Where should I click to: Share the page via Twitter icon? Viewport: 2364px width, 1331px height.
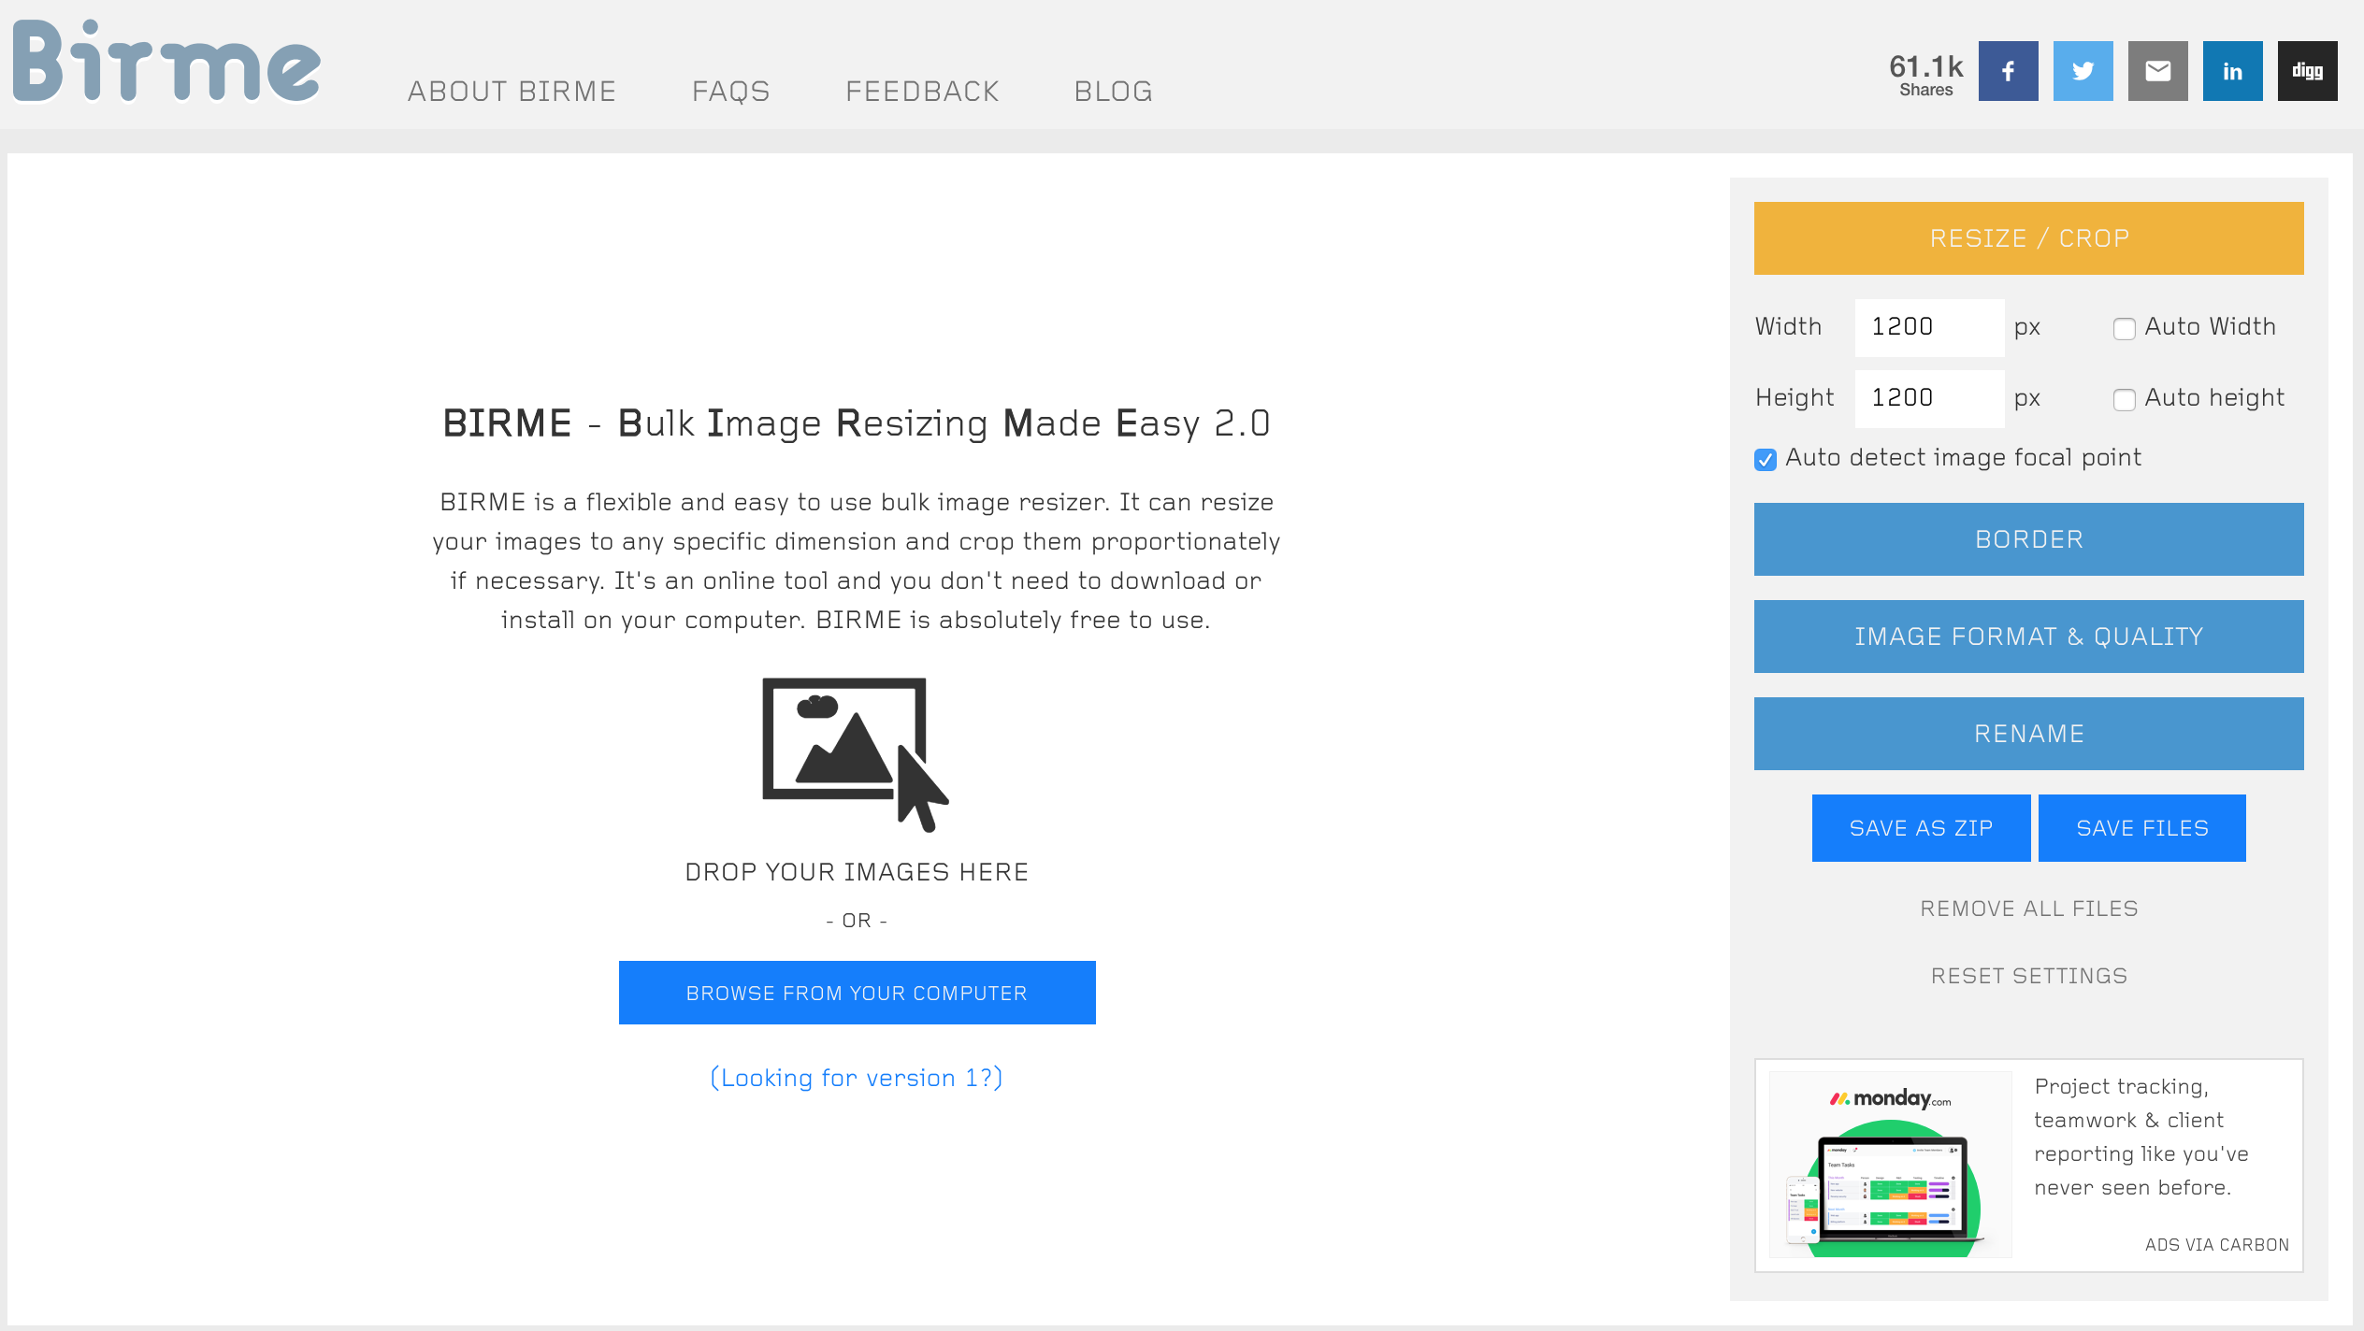(2083, 71)
